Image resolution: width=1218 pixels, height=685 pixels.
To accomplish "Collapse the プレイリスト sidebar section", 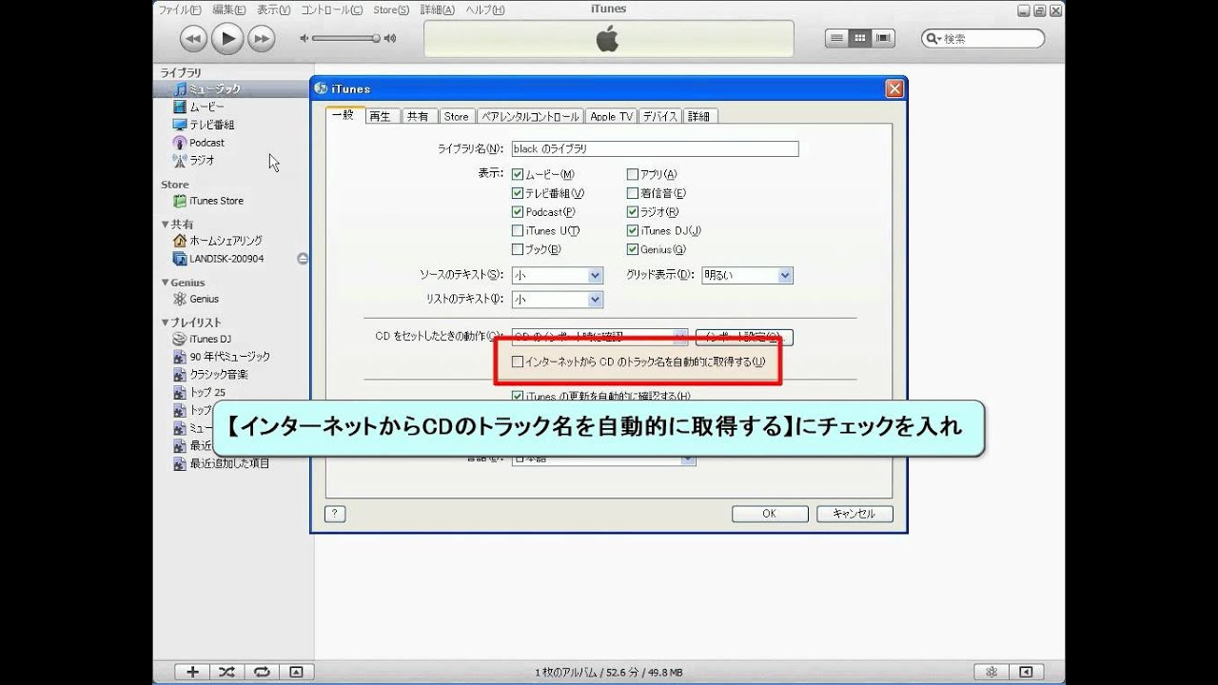I will point(165,323).
